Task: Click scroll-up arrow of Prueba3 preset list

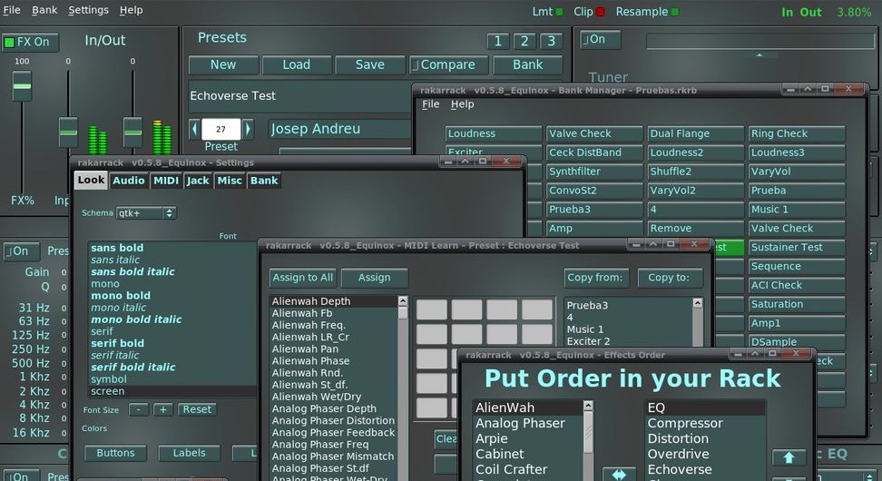Action: [698, 302]
